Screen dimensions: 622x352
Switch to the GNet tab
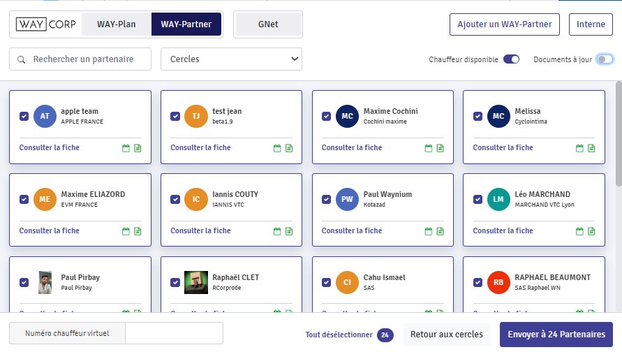[268, 24]
